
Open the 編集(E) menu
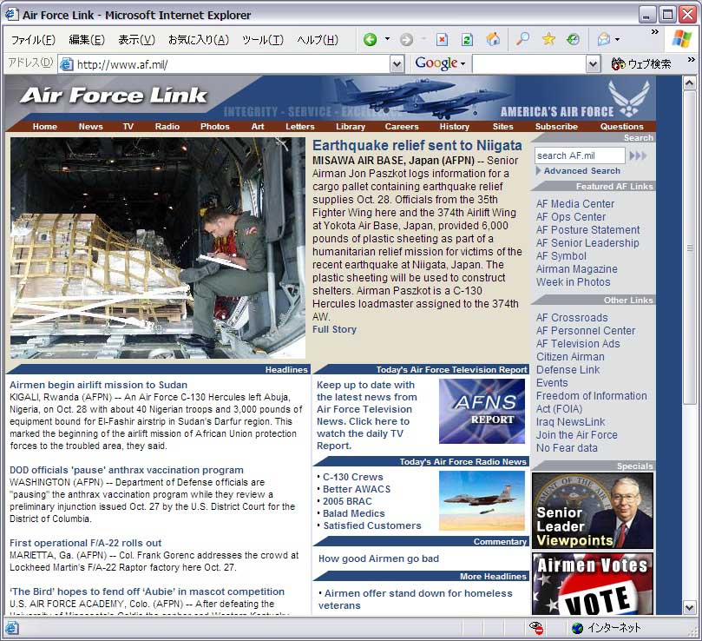pos(87,40)
